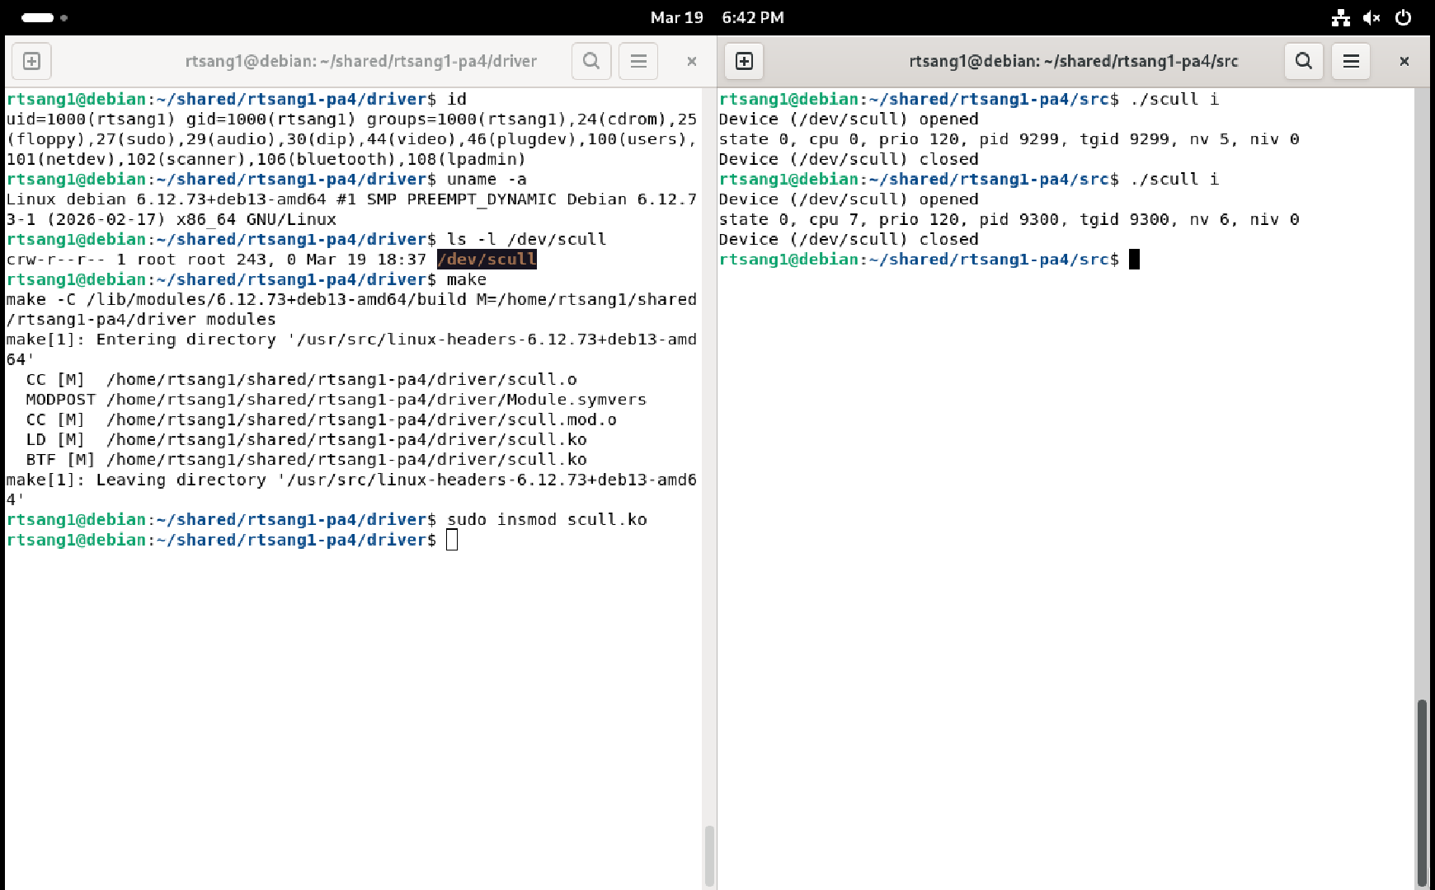Click left terminal title bar text
1435x890 pixels.
click(x=360, y=61)
